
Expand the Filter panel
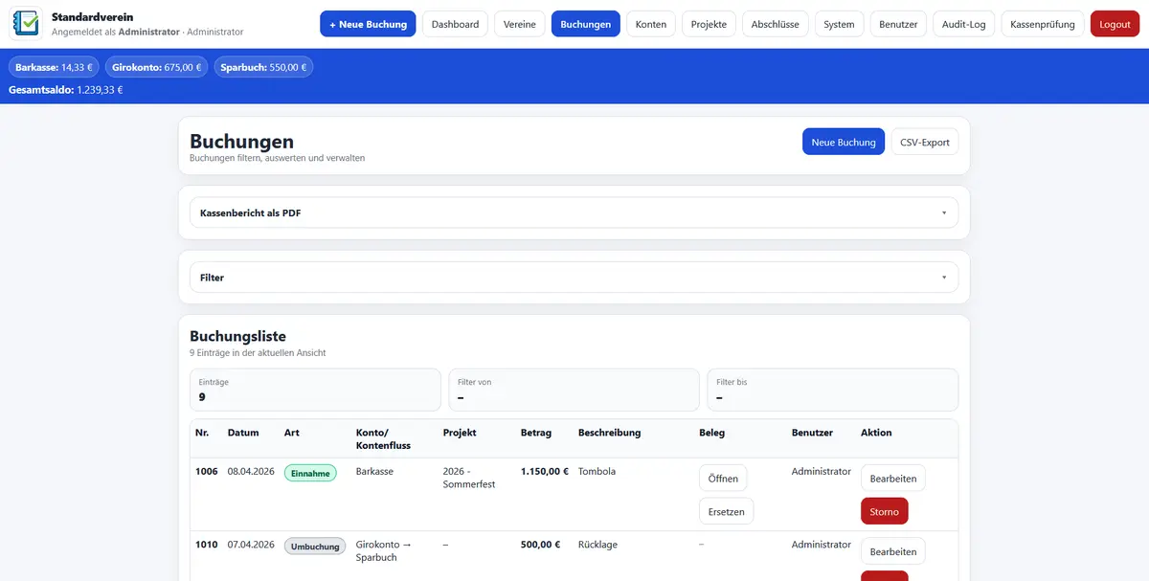tap(574, 278)
